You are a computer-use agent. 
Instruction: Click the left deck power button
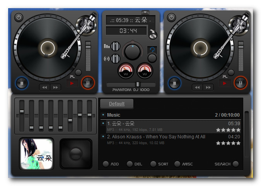pos(19,17)
